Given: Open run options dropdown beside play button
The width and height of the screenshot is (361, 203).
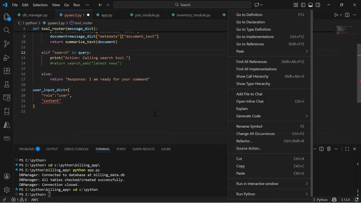Looking at the screenshot, I should click(341, 15).
